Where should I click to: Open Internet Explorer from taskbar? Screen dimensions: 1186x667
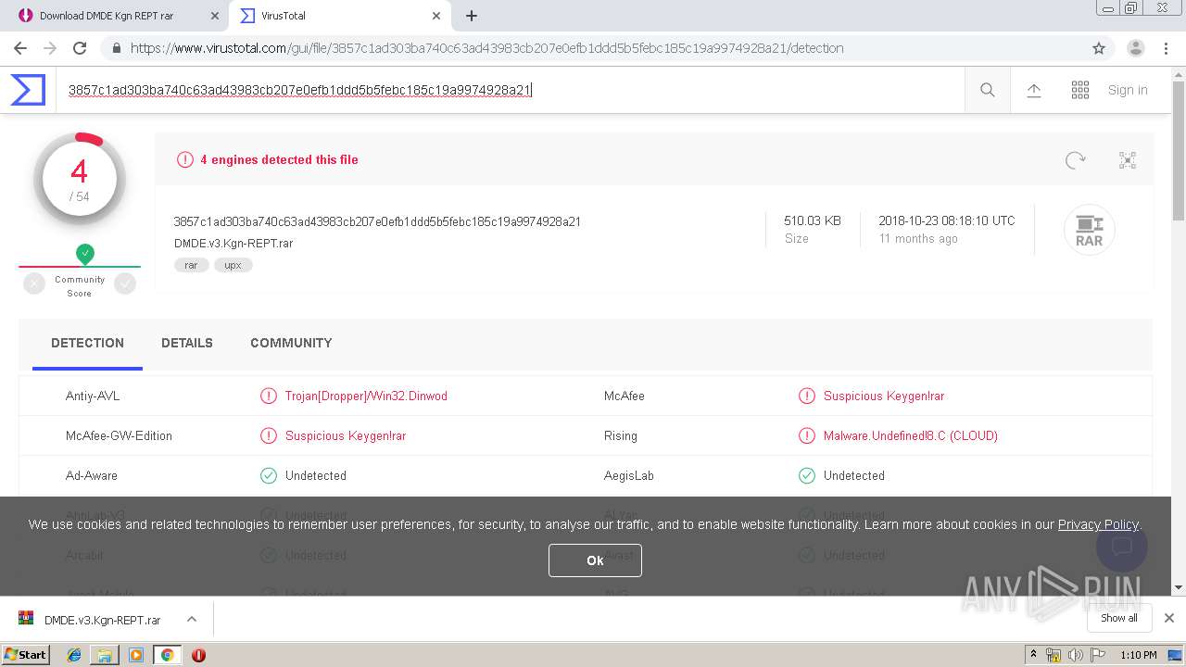74,655
